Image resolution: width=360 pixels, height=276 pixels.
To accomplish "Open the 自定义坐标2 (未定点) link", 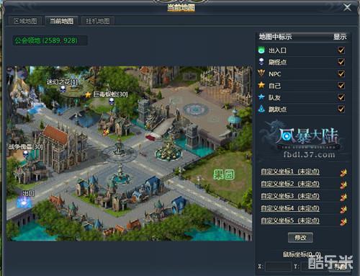I will (x=290, y=184).
